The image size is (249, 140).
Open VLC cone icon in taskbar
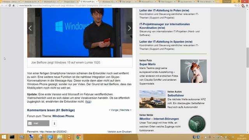[69, 137]
